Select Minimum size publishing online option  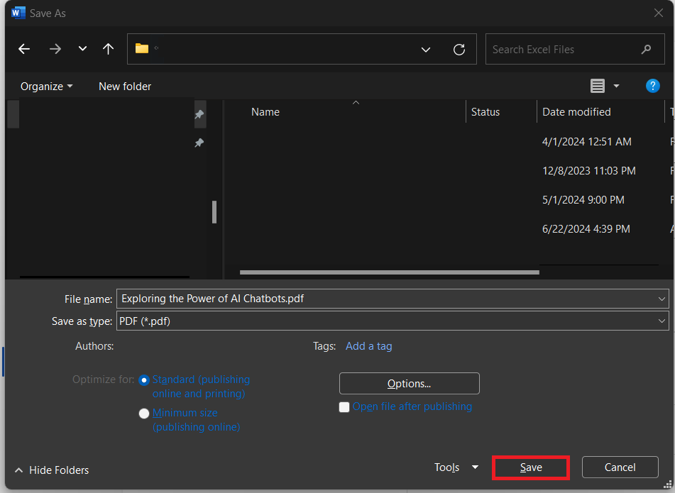click(x=144, y=414)
